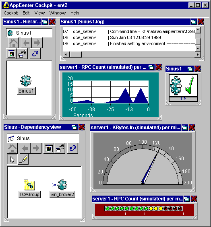This screenshot has width=211, height=227.
Task: Select the Sin_broker2 gear node
Action: pos(62,185)
